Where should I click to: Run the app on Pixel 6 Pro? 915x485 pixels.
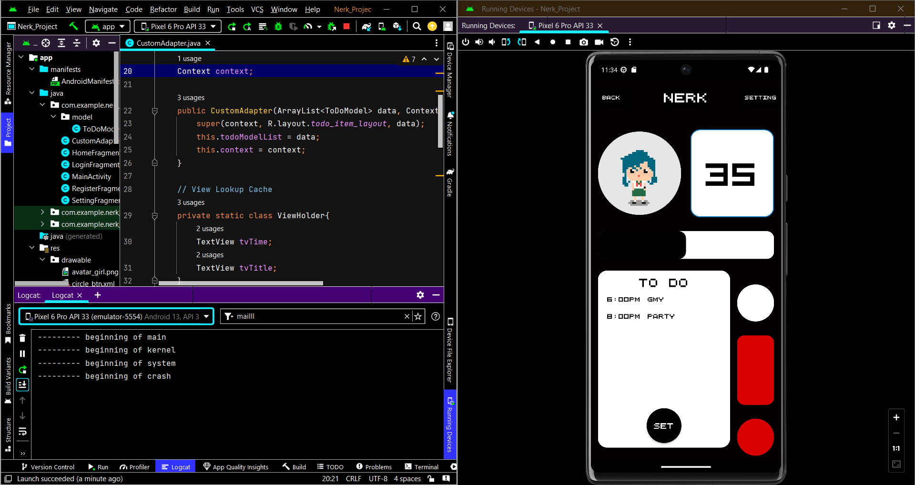pyautogui.click(x=232, y=26)
